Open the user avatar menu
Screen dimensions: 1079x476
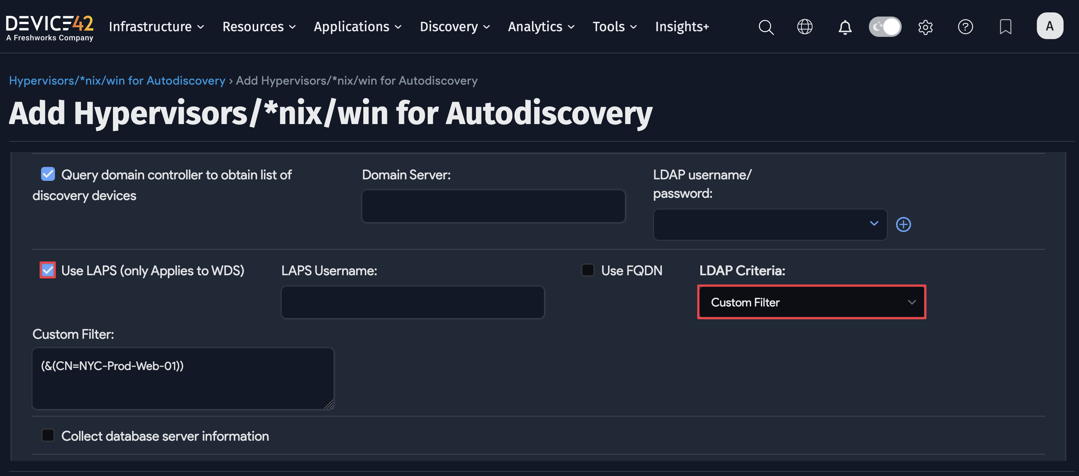pos(1049,26)
